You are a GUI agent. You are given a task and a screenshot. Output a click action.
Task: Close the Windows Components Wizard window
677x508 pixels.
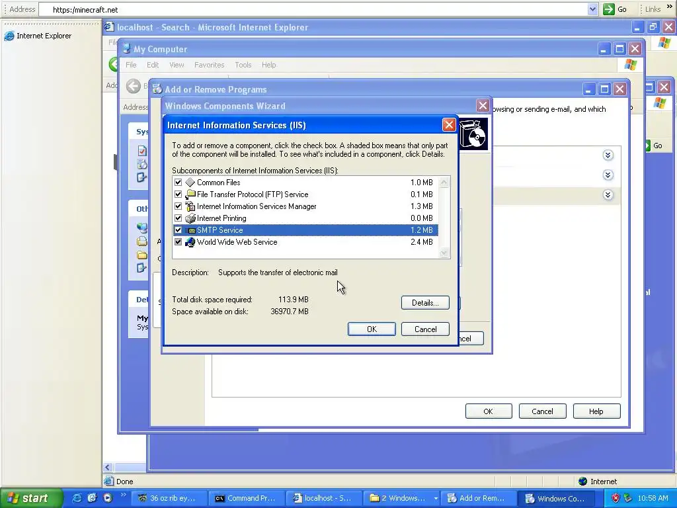tap(483, 106)
